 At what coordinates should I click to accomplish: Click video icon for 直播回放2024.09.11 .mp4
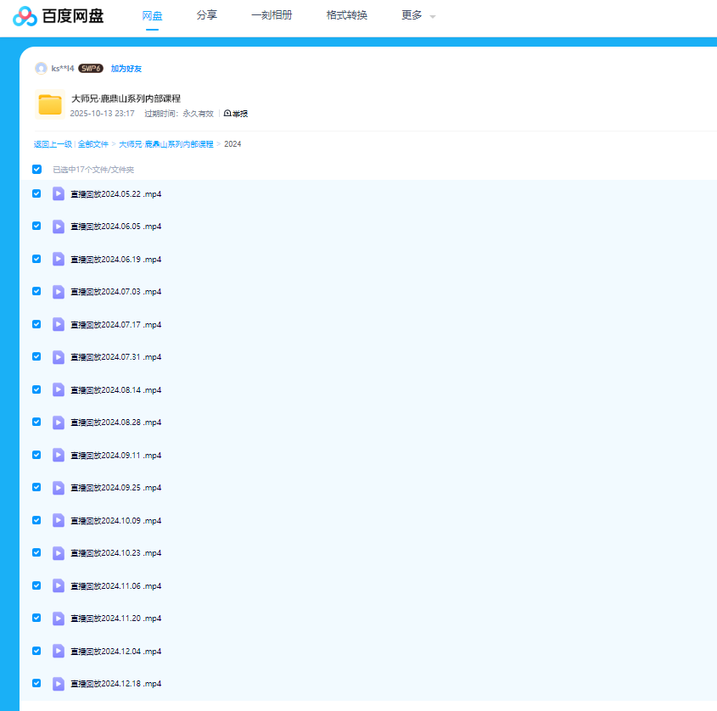pos(59,455)
